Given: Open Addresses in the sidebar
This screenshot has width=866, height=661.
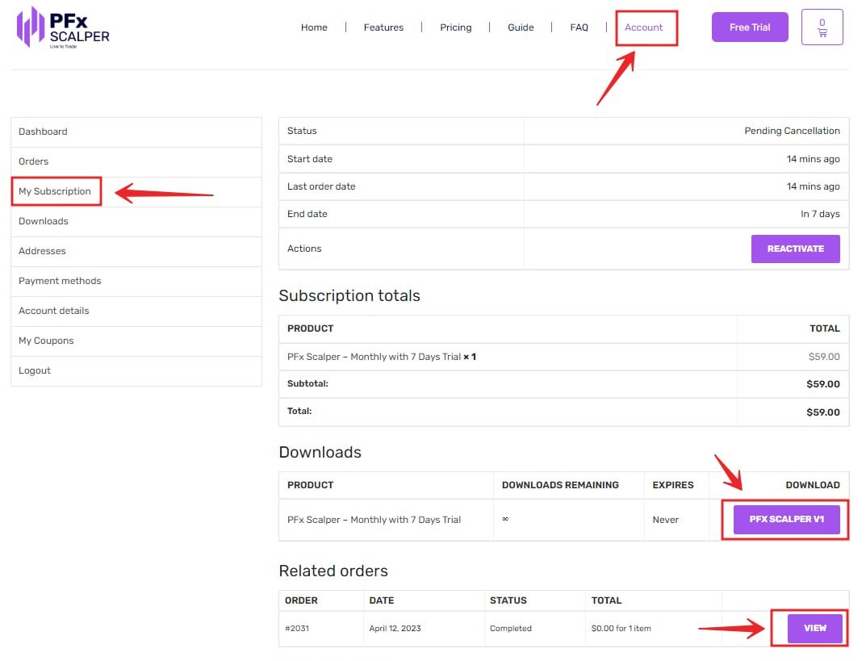Looking at the screenshot, I should pos(42,251).
